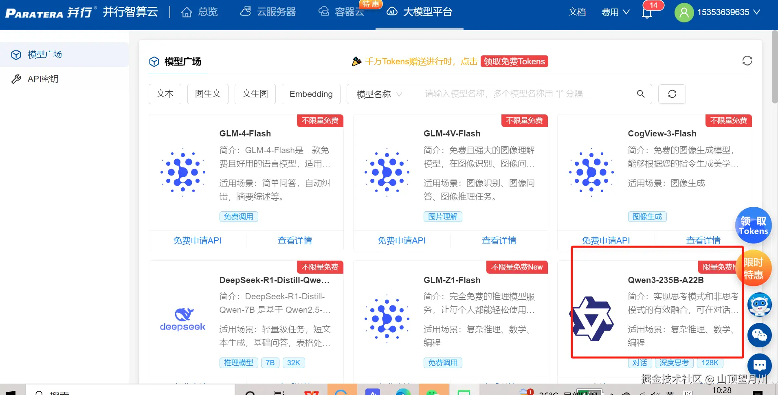The image size is (778, 395).
Task: Open the WeChat floating contact icon
Action: 759,336
